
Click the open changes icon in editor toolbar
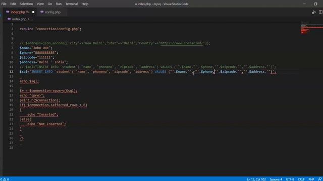click(x=313, y=12)
